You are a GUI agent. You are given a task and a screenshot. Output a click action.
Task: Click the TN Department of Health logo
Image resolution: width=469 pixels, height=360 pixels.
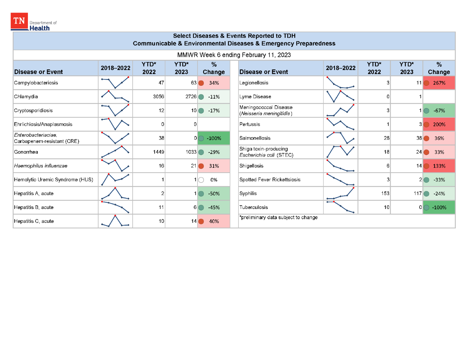[x=34, y=22]
